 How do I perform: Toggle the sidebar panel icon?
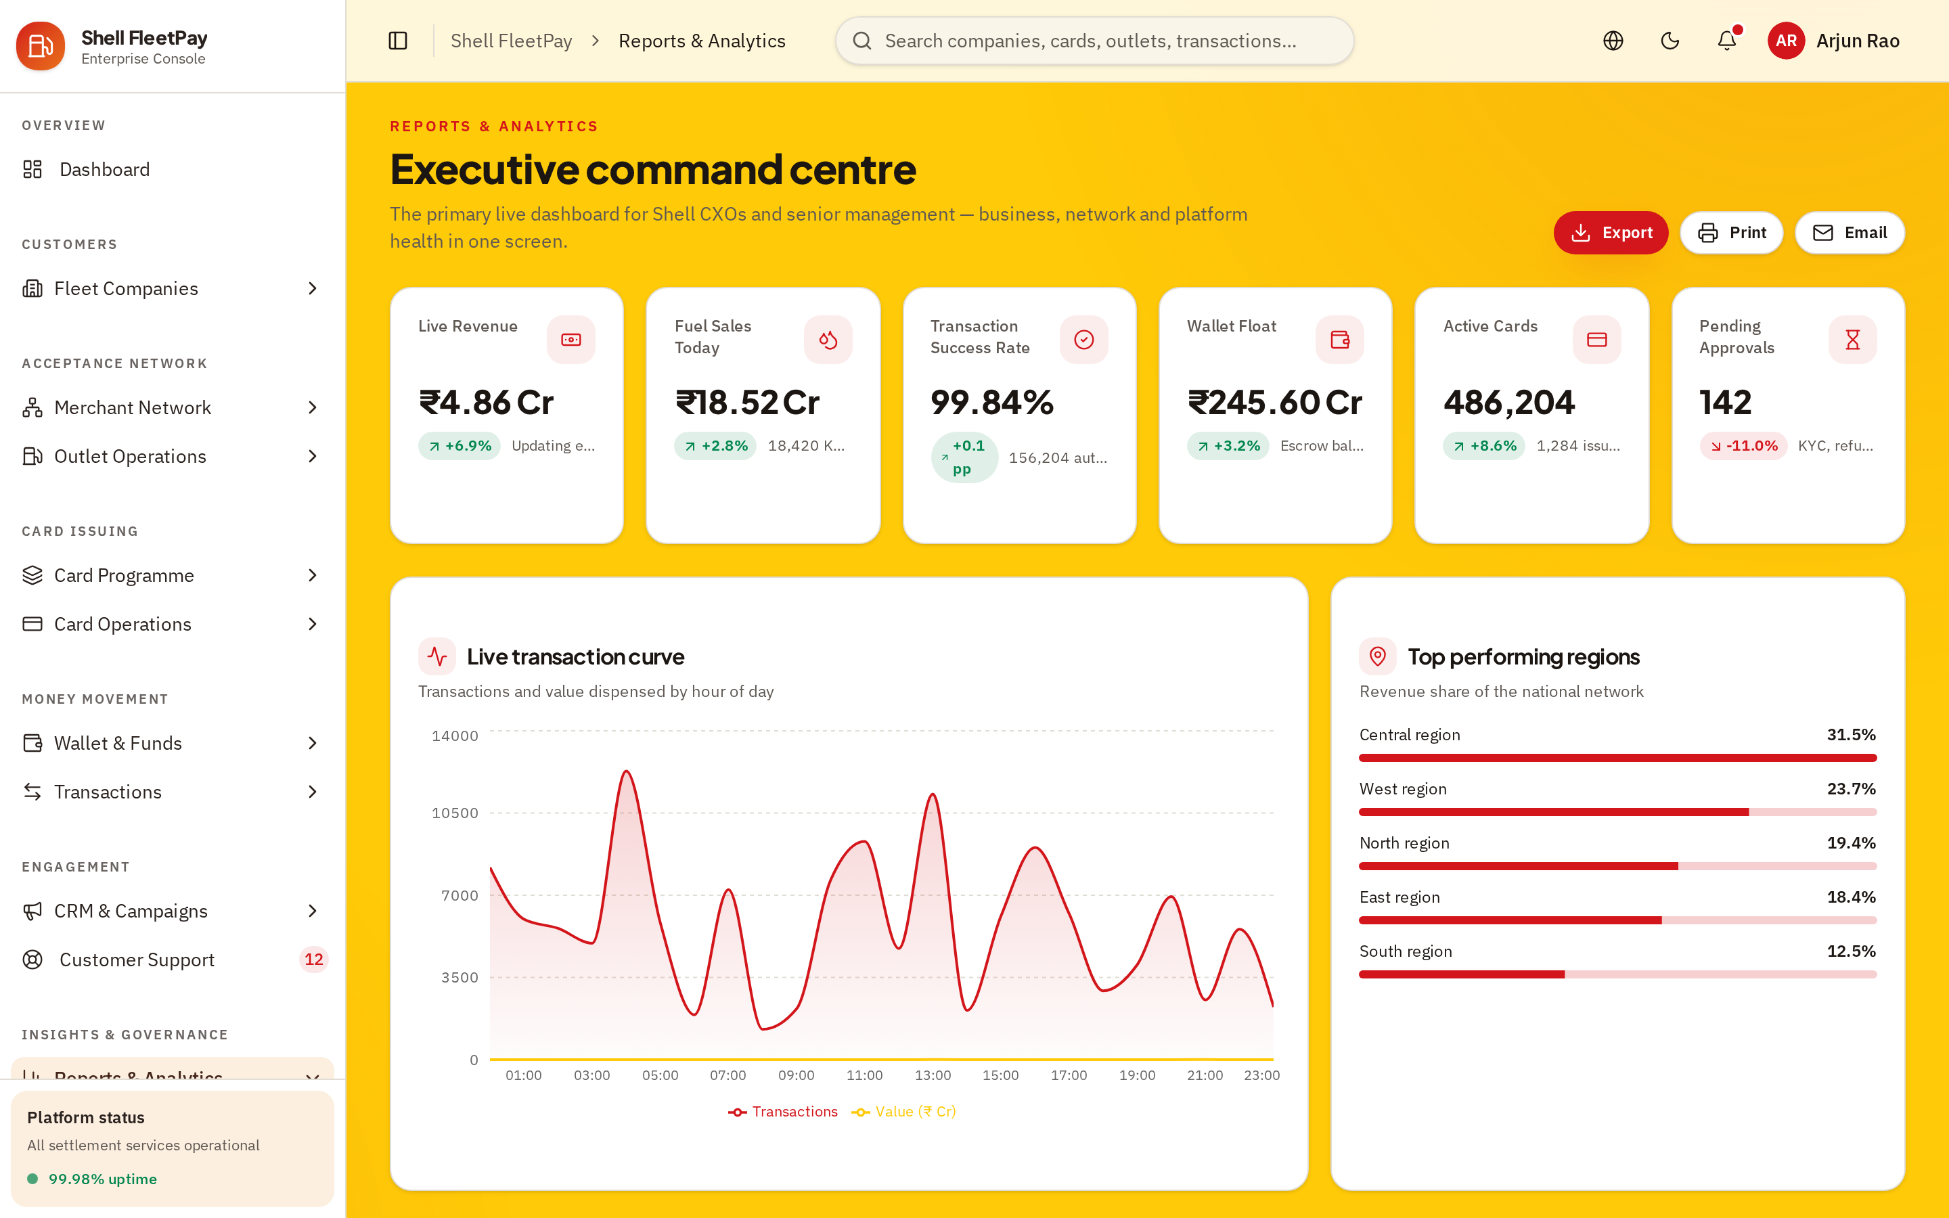click(x=398, y=41)
